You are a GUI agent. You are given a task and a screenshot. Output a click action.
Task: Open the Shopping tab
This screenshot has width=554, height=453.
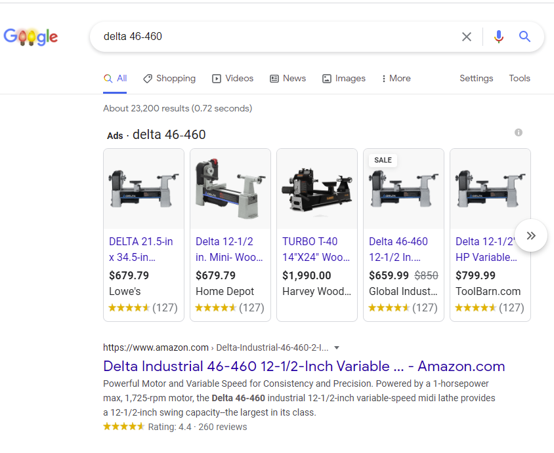[x=169, y=78]
